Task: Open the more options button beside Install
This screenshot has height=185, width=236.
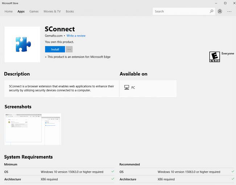Action: [69, 49]
